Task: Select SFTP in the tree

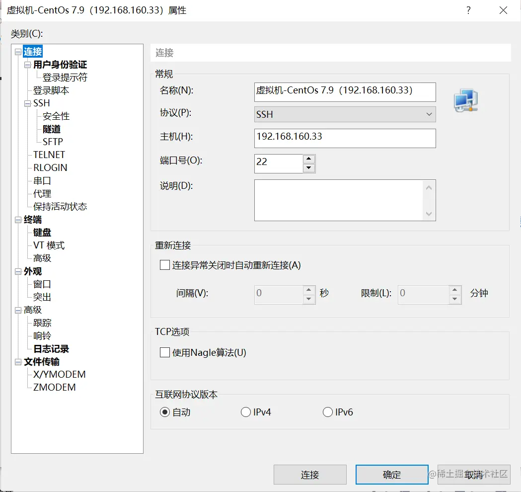Action: click(x=53, y=142)
